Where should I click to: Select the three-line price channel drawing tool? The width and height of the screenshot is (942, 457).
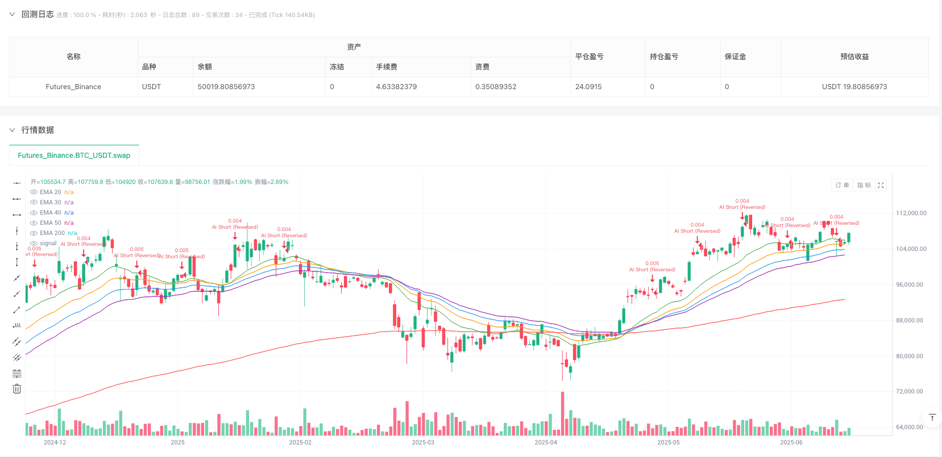tap(17, 357)
